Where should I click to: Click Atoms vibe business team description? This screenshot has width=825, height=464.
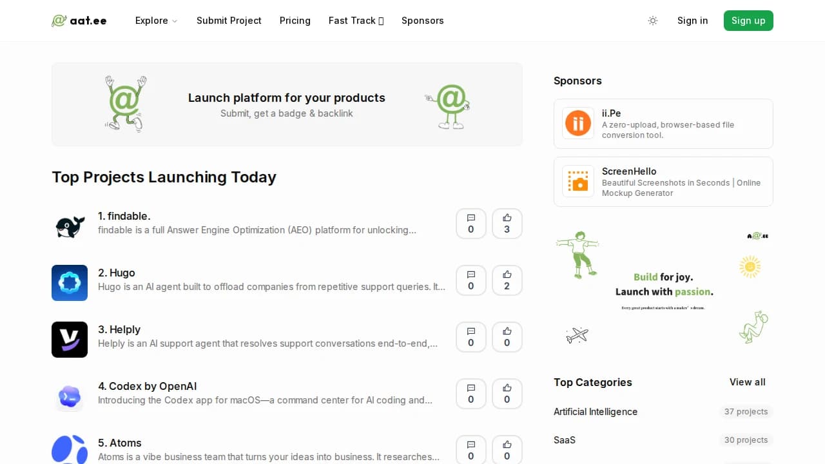coord(269,457)
